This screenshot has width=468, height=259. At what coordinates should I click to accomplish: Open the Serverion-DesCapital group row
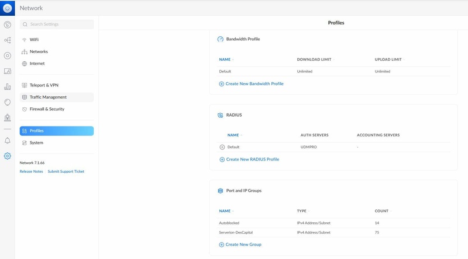pos(333,233)
